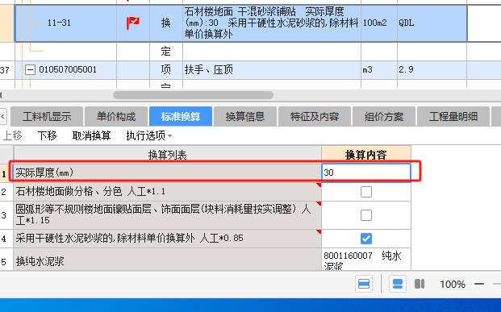Switch to the 特征及内容 tab
Image resolution: width=501 pixels, height=312 pixels.
coord(315,117)
